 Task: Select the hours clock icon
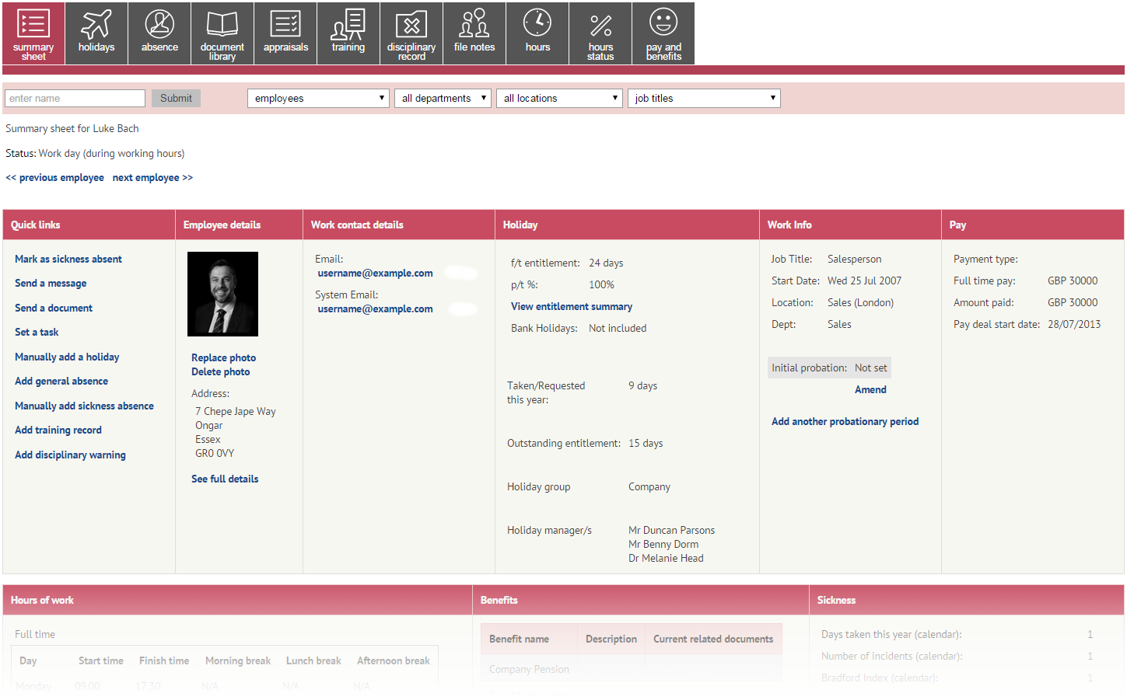[537, 33]
